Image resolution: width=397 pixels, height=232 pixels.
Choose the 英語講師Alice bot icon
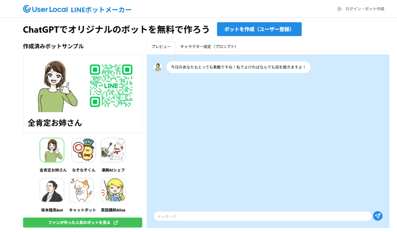(x=113, y=190)
